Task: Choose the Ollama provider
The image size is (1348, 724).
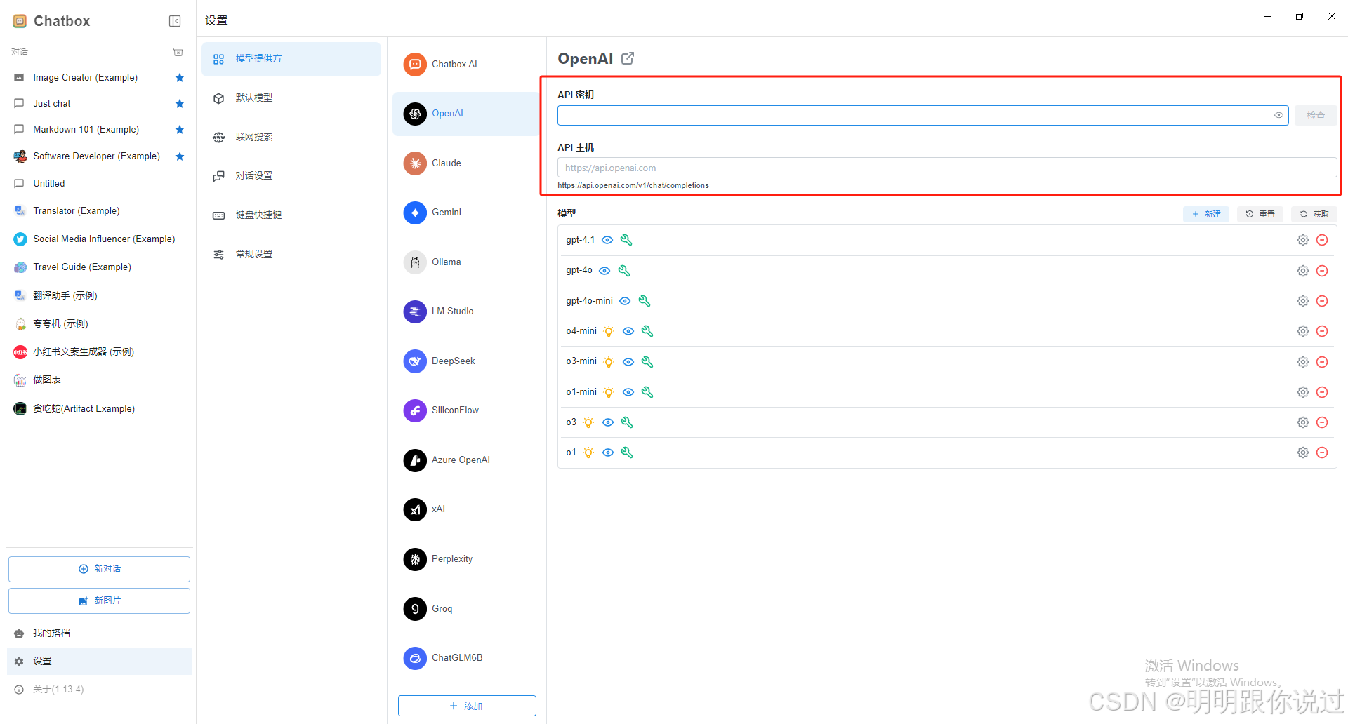Action: (x=466, y=262)
